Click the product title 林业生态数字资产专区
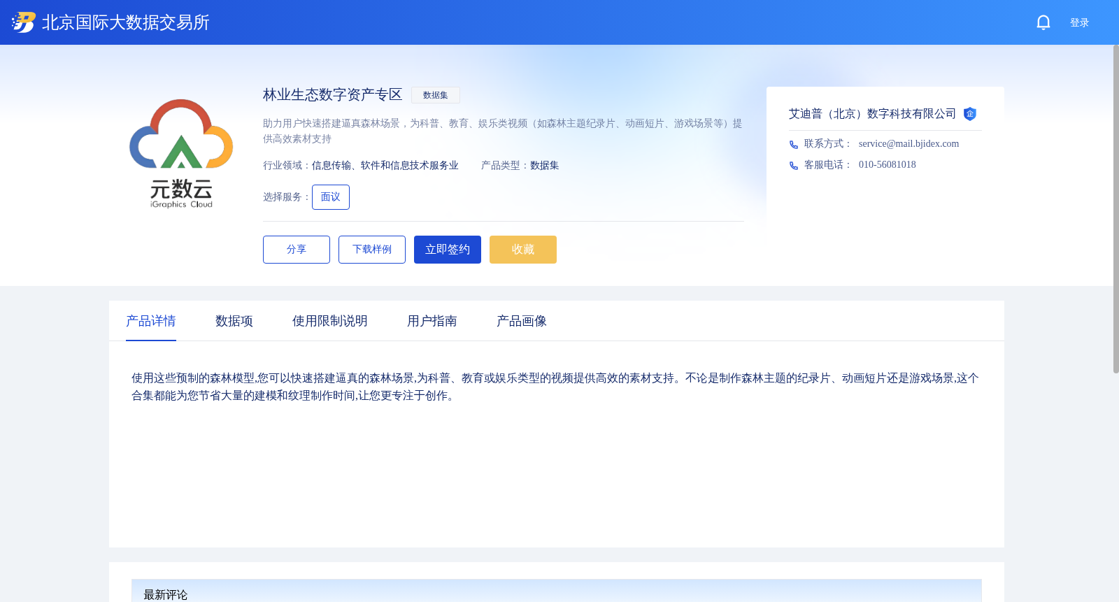This screenshot has height=602, width=1119. (x=333, y=94)
